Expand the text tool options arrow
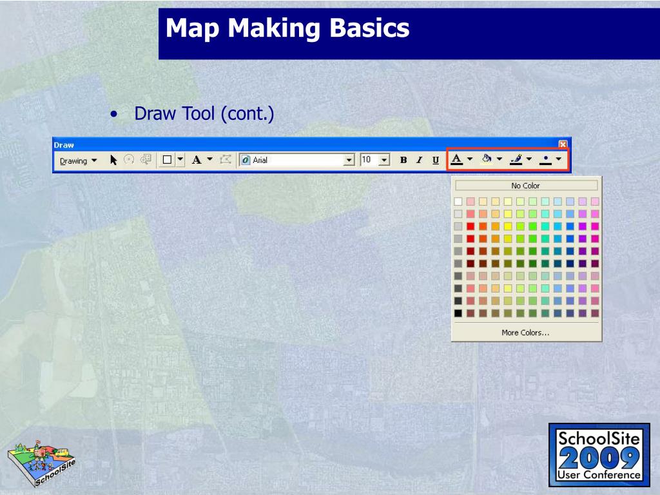The width and height of the screenshot is (660, 495). 209,159
